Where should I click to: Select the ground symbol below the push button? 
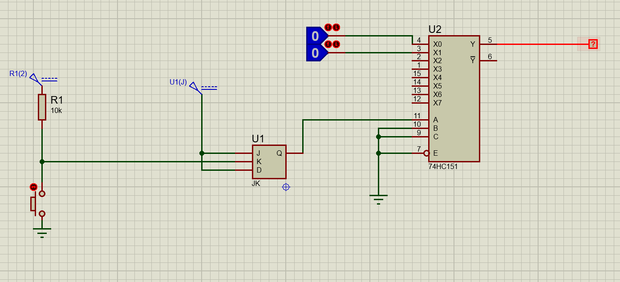[42, 233]
